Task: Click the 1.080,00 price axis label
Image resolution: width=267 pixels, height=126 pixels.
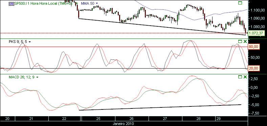Action: point(257,27)
